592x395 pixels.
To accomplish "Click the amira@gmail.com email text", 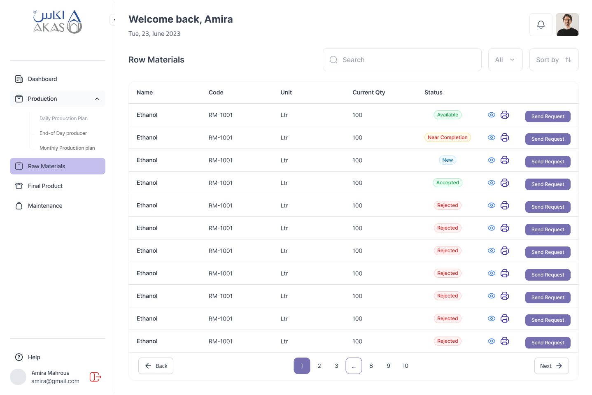I will [x=55, y=381].
